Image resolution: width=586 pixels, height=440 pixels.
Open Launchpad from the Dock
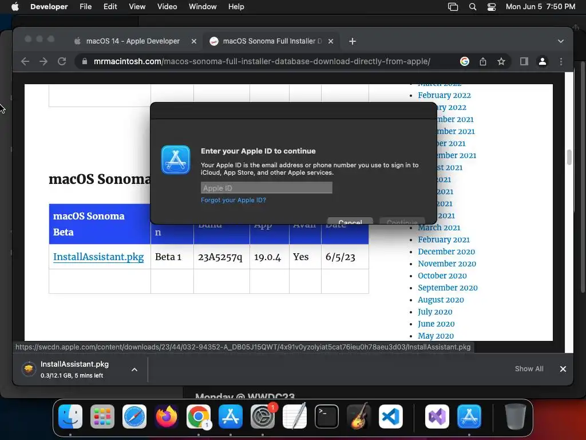coord(102,417)
